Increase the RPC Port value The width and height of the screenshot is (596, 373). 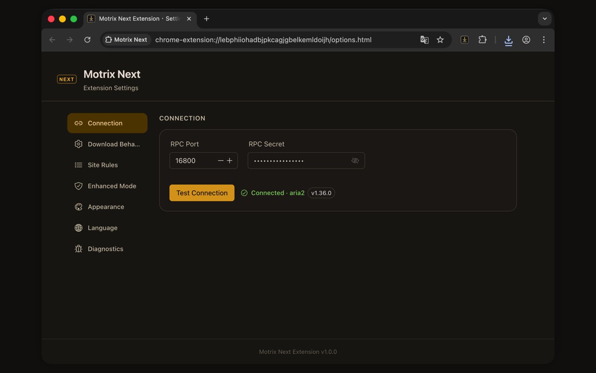(x=230, y=161)
